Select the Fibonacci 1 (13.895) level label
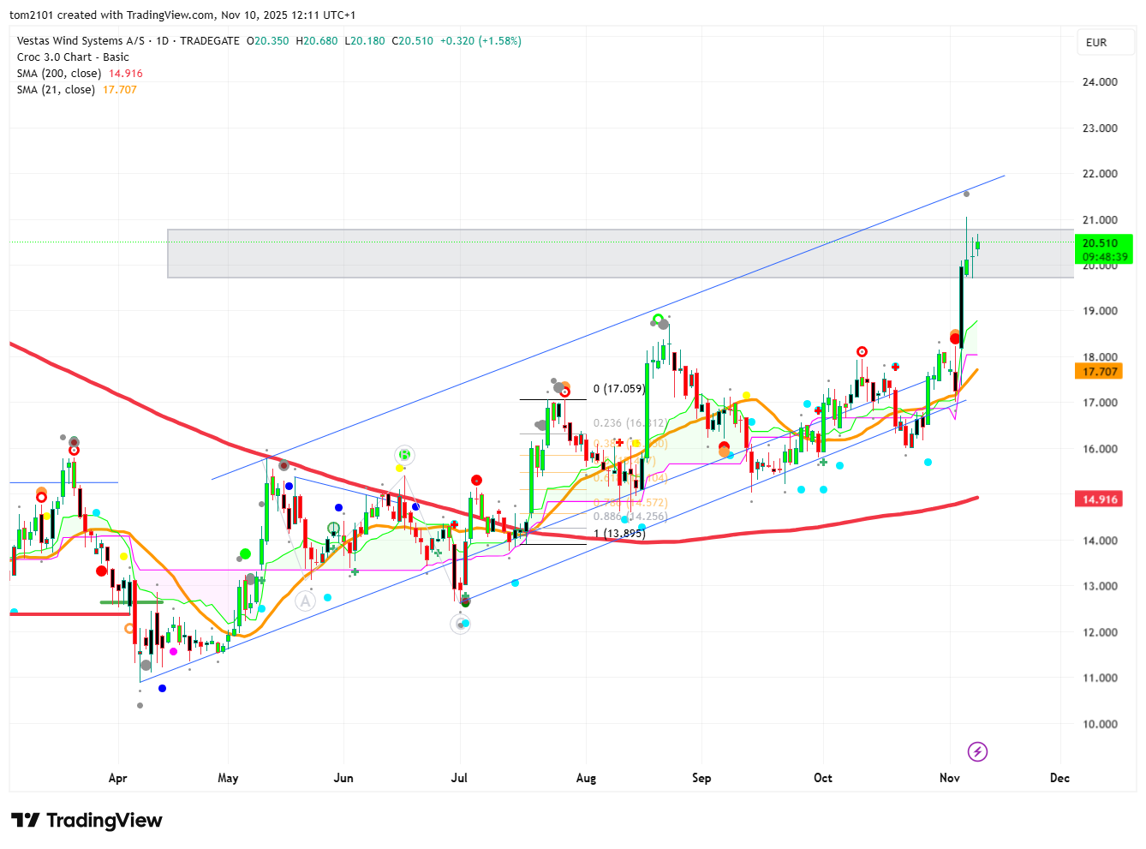The width and height of the screenshot is (1146, 849). coord(619,534)
